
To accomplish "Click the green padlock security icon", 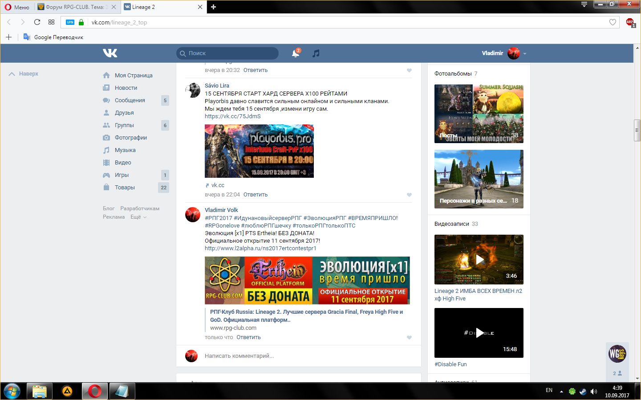I will point(81,22).
